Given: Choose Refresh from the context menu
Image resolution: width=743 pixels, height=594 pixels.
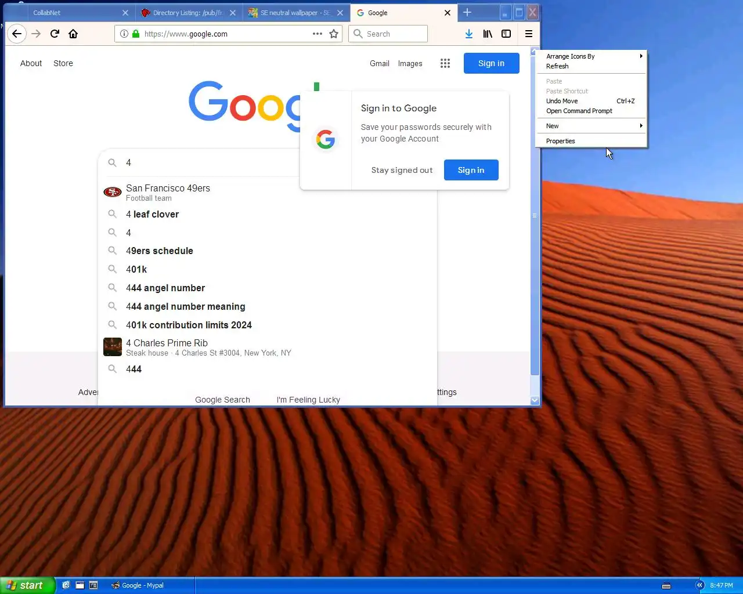Looking at the screenshot, I should (591, 66).
